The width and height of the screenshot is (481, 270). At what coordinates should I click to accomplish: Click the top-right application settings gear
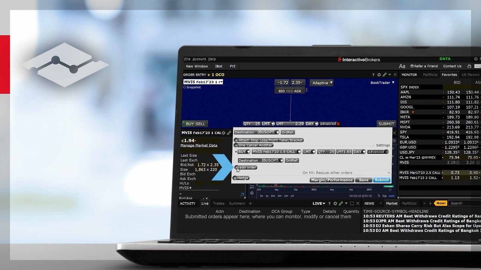pyautogui.click(x=476, y=59)
